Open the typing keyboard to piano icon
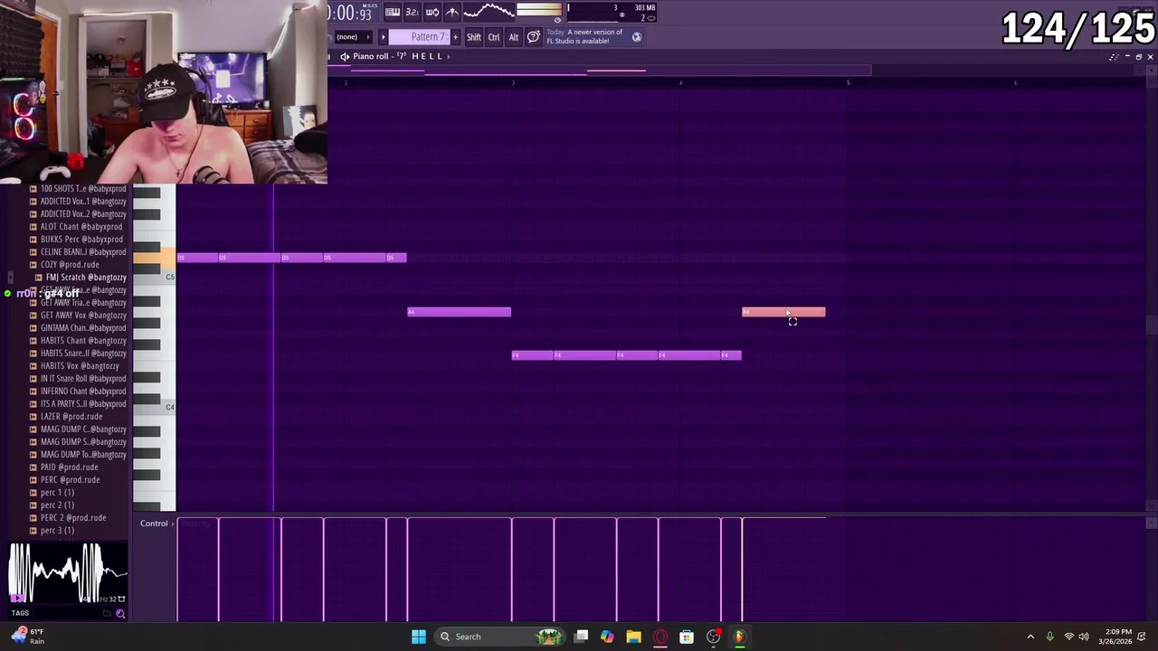Image resolution: width=1158 pixels, height=651 pixels. click(393, 12)
